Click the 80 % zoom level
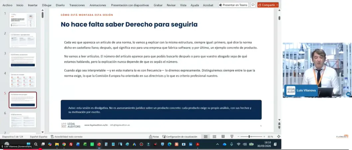 (270, 136)
